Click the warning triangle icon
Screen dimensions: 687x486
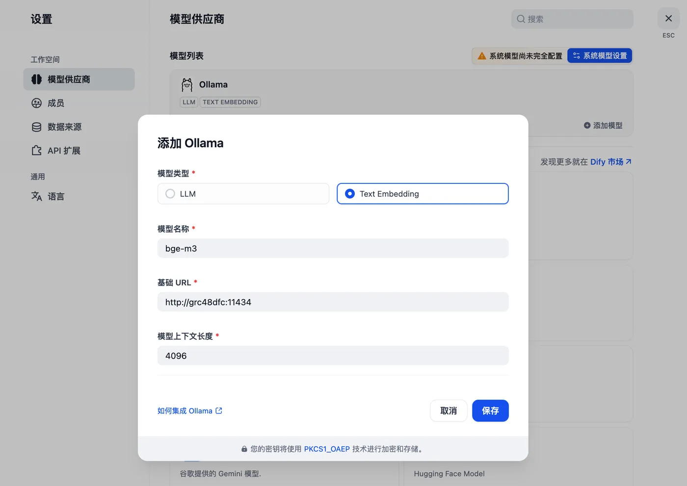[x=482, y=56]
